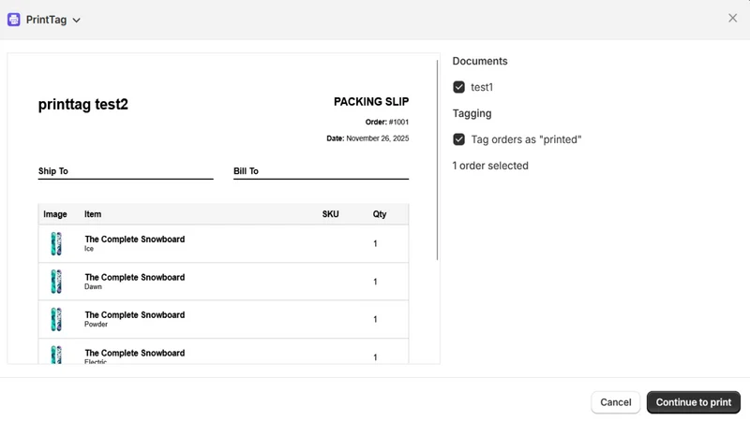Click the "Image" column header
The image size is (750, 421).
(x=55, y=214)
